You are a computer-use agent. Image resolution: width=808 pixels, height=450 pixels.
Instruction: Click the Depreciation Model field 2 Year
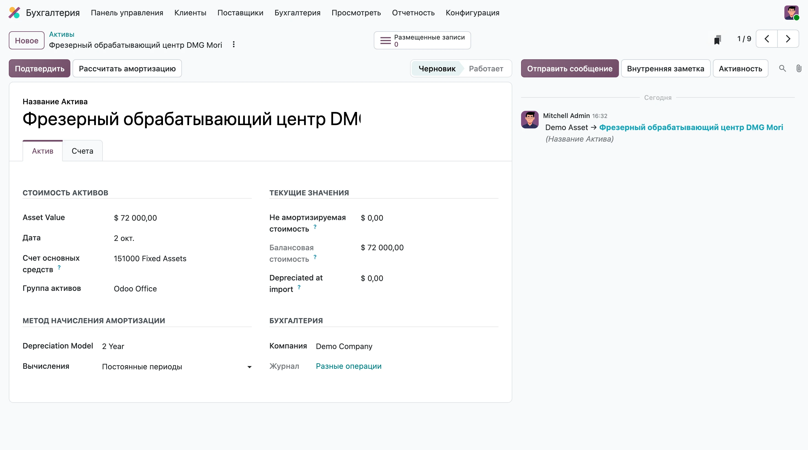(177, 346)
